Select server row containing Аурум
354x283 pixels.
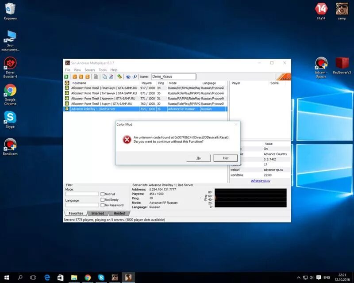point(146,103)
